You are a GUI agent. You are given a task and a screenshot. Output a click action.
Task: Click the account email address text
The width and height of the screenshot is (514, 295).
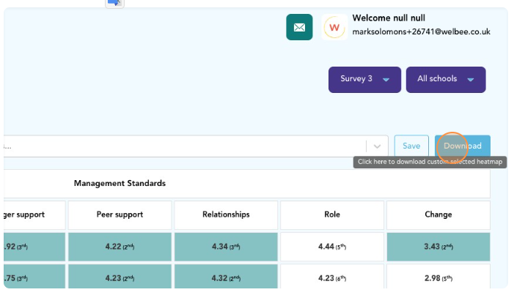click(421, 32)
